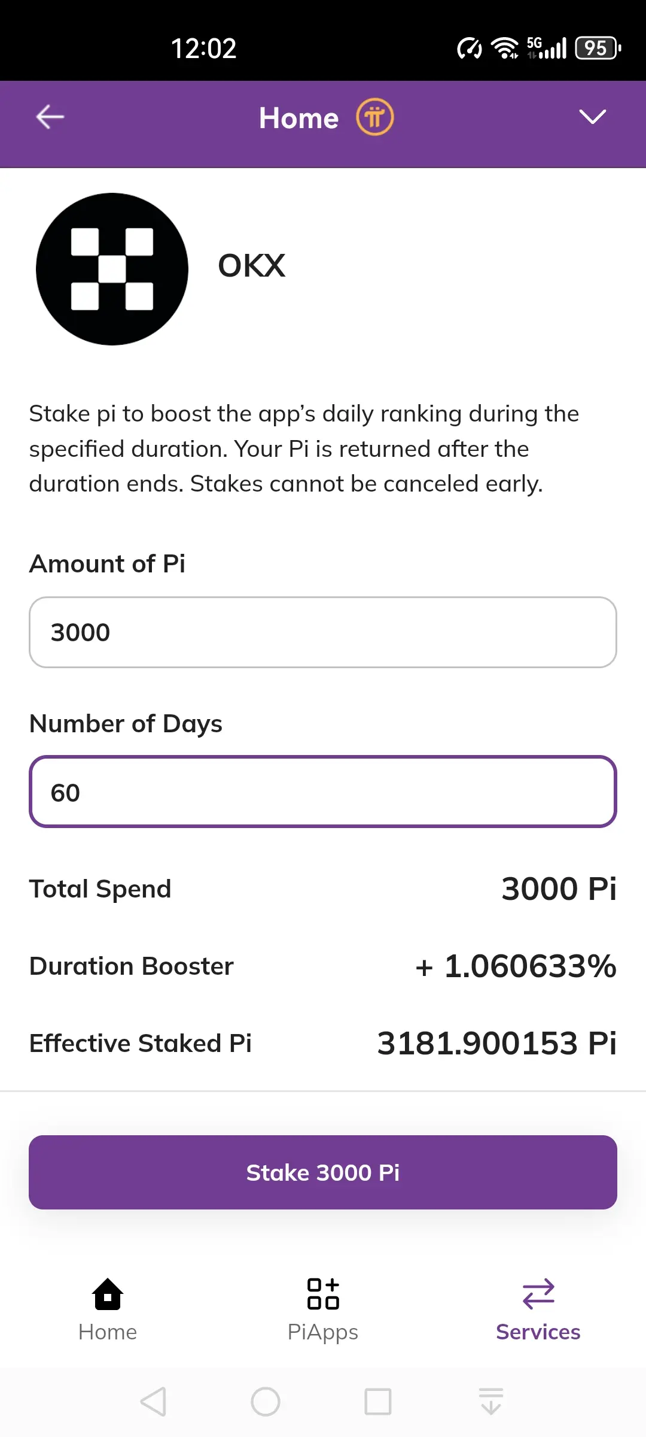Tap the Home title in header

pos(298,118)
